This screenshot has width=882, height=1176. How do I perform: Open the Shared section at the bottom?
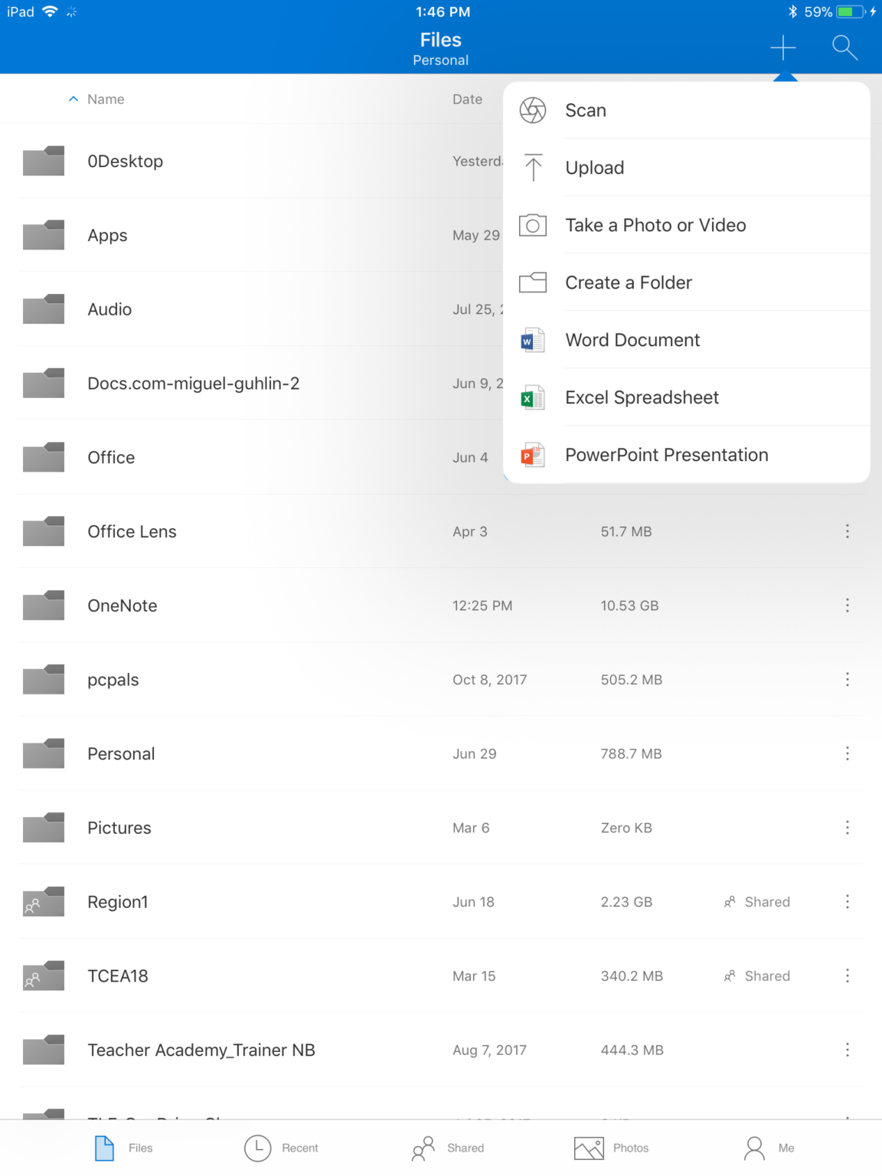pos(449,1148)
